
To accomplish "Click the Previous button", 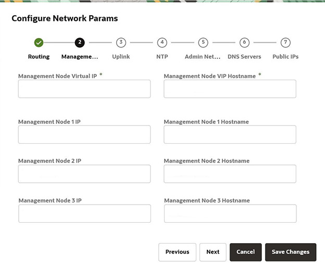I will pos(177,252).
